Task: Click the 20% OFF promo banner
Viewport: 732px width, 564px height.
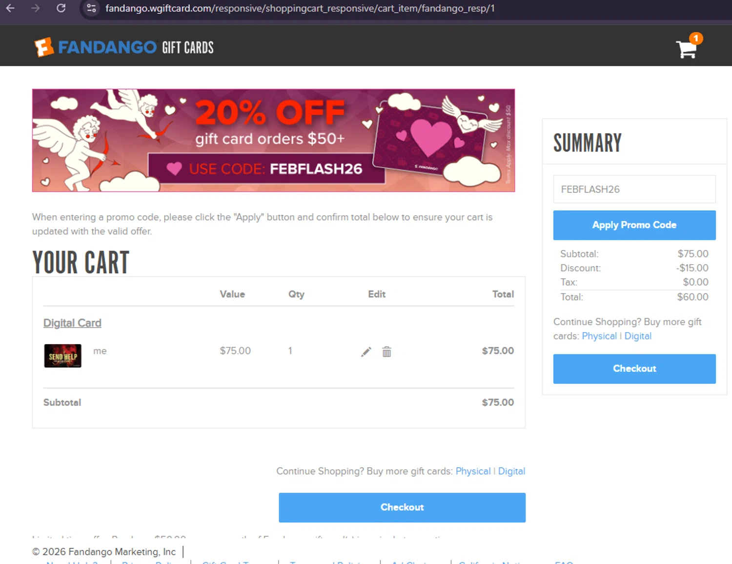Action: pos(273,140)
